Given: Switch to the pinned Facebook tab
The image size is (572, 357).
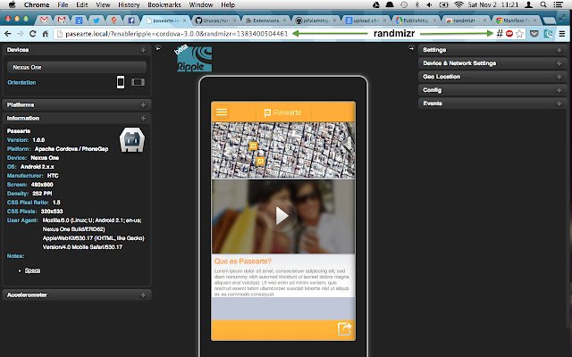Looking at the screenshot, I should pyautogui.click(x=131, y=21).
